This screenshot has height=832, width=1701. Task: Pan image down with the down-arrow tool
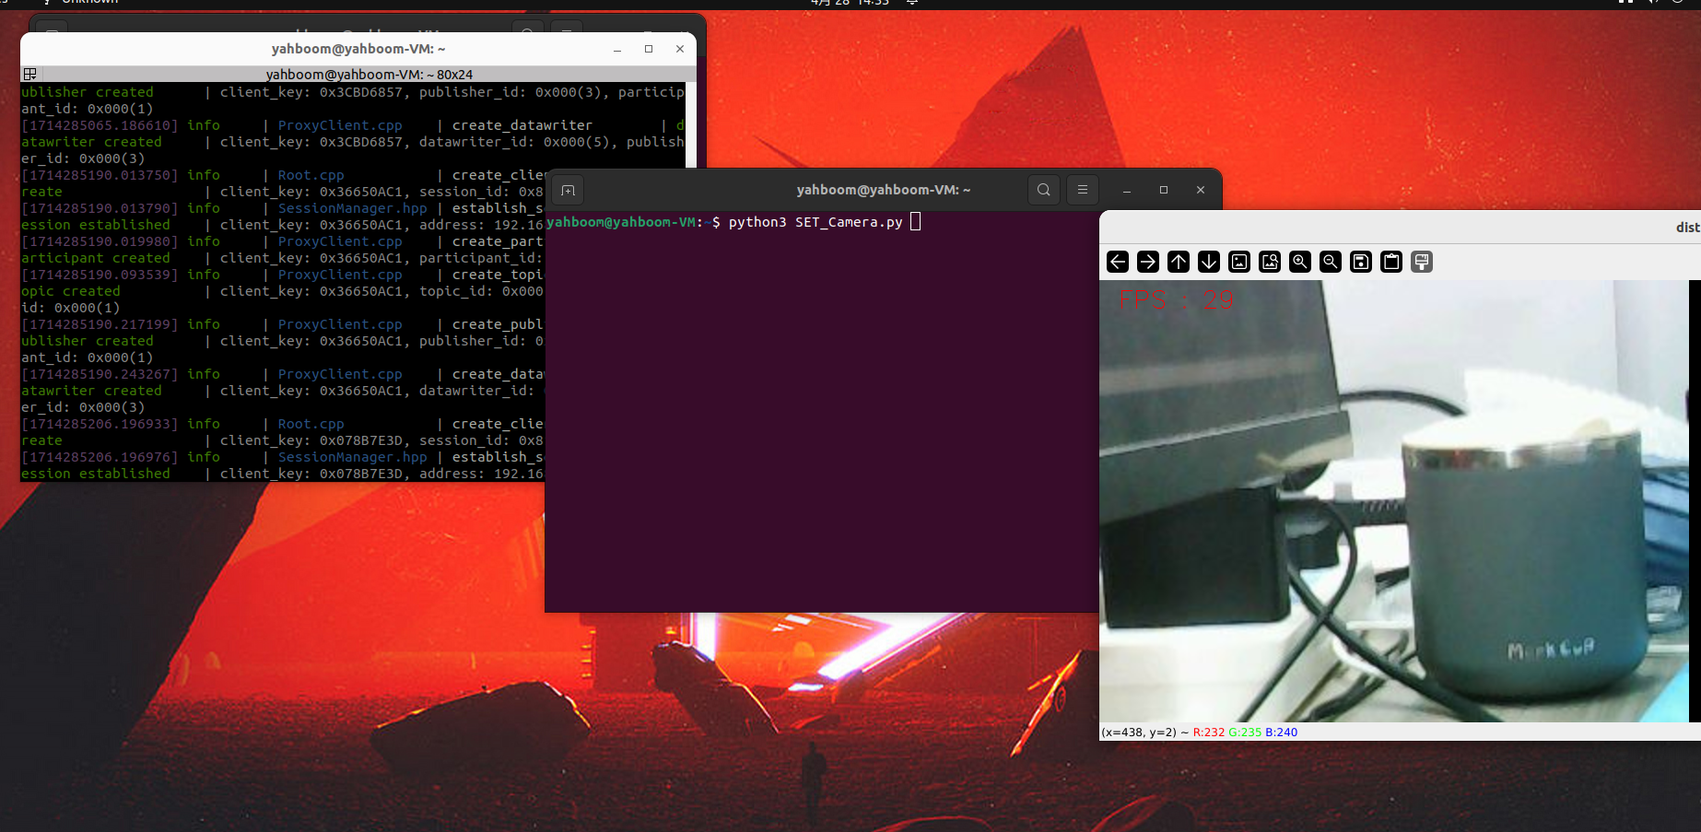(x=1209, y=262)
